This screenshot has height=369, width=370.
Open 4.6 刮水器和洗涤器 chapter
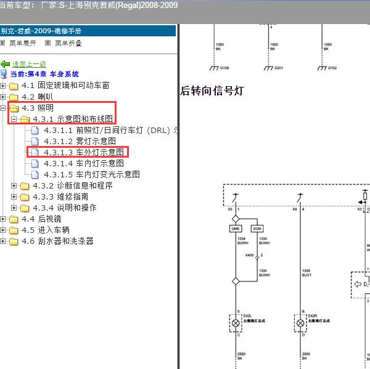tap(57, 241)
